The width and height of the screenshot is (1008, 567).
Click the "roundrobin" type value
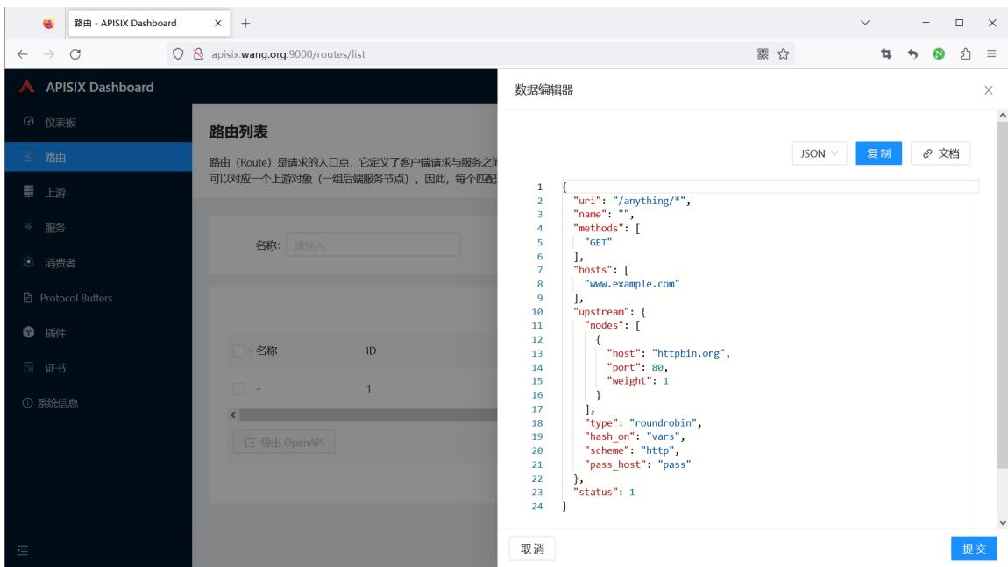[663, 422]
